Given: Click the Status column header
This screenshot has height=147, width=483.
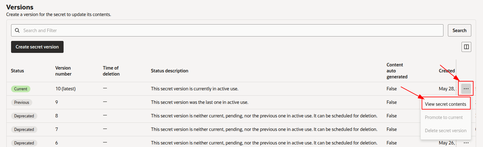Looking at the screenshot, I should pos(17,71).
